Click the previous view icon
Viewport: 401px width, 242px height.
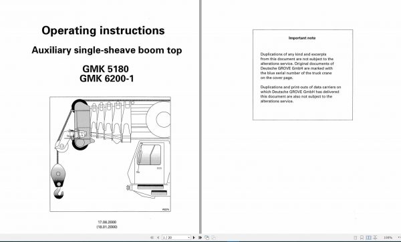tap(207, 237)
